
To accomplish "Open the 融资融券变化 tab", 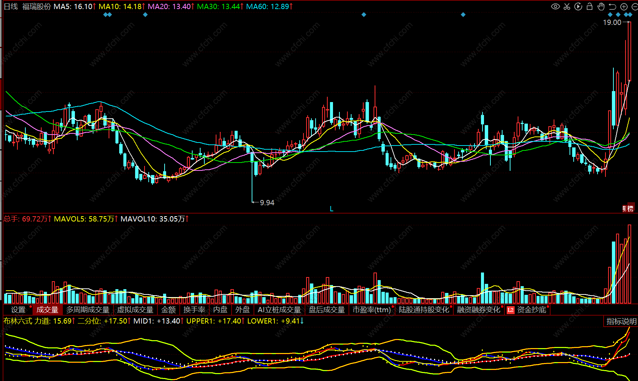I will [479, 310].
